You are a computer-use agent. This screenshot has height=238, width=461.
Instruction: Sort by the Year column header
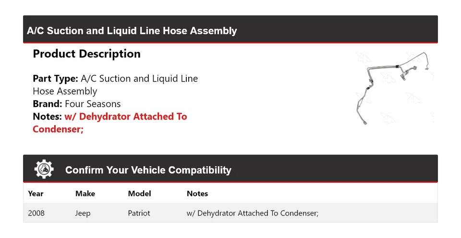[x=36, y=194]
